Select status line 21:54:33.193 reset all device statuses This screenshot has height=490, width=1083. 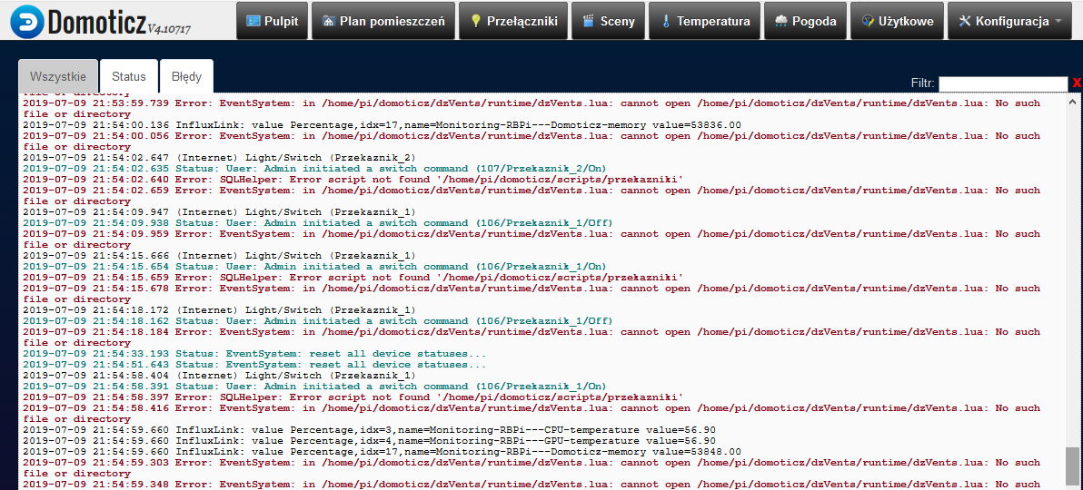coord(255,354)
